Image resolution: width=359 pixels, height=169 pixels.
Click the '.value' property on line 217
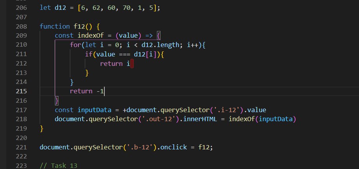255,110
